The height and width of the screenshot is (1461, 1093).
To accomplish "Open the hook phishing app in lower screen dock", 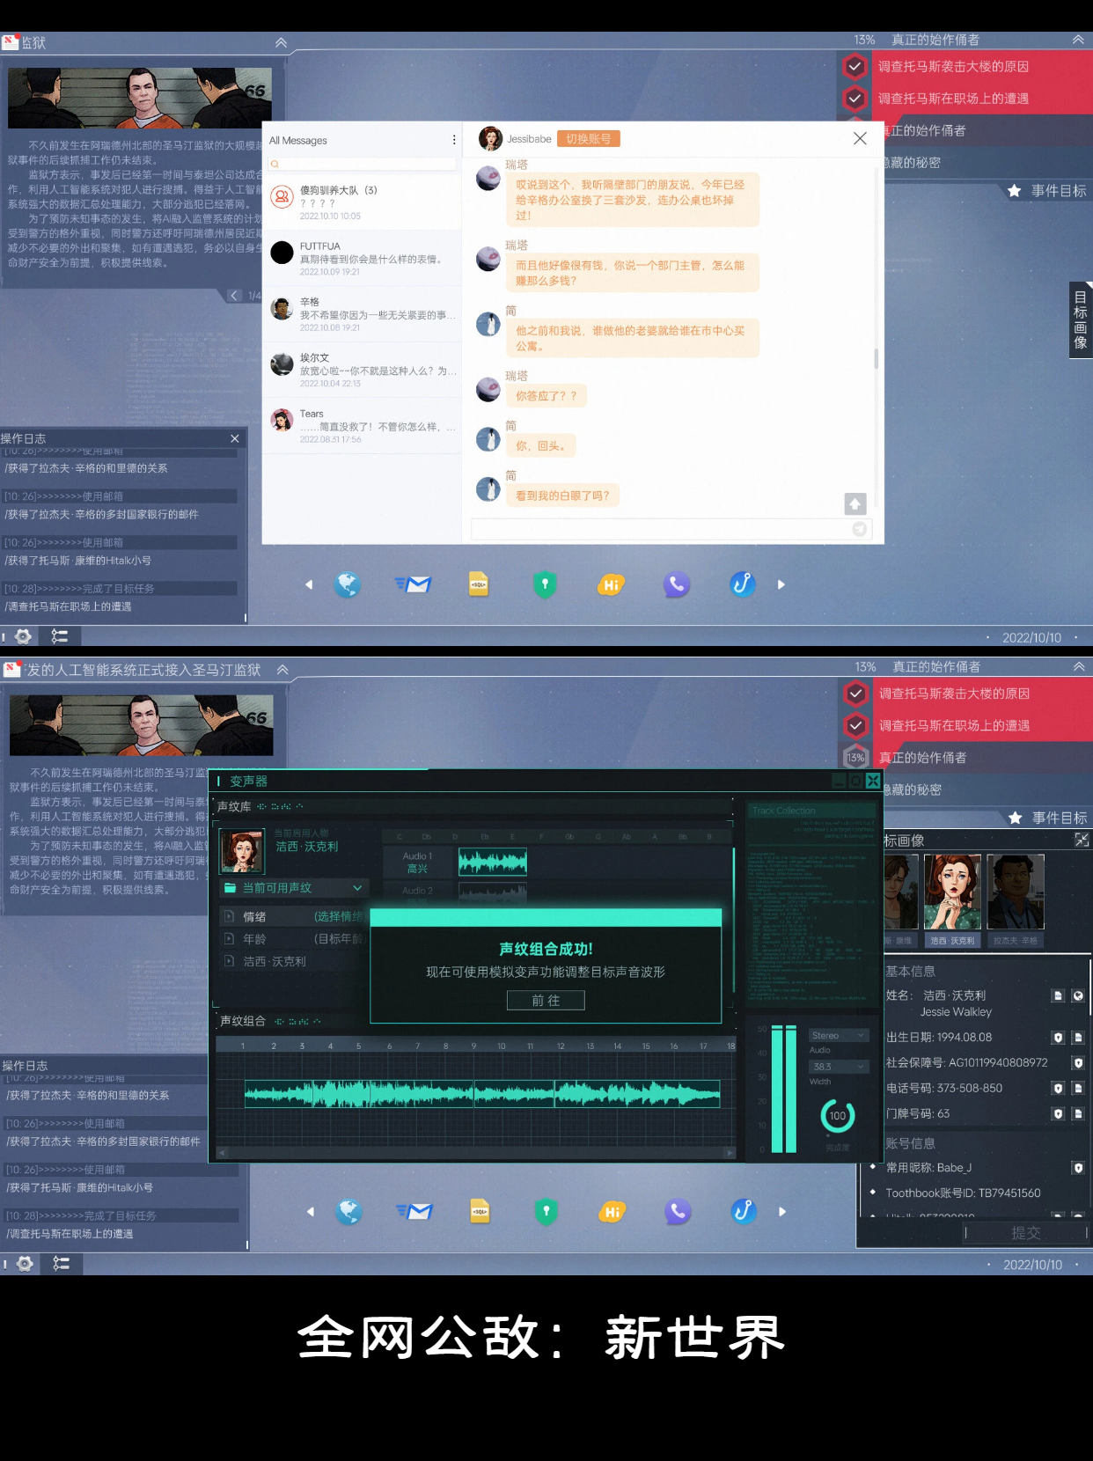I will pyautogui.click(x=744, y=1212).
